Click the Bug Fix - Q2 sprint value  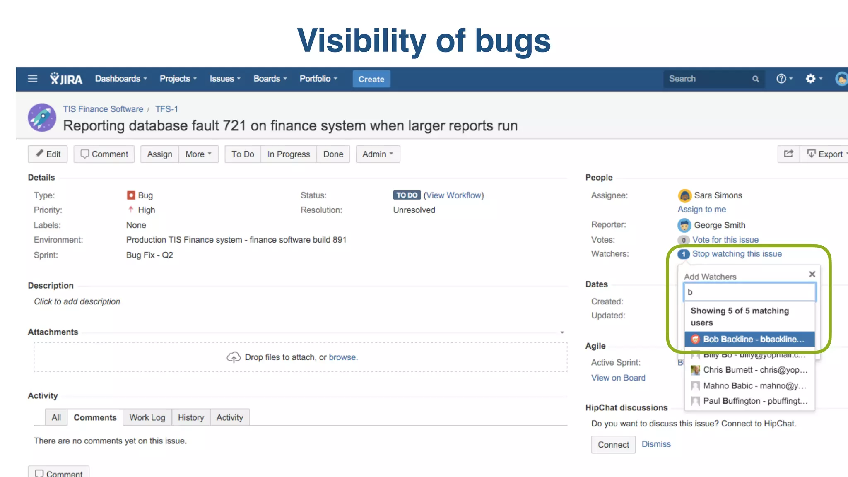point(149,255)
